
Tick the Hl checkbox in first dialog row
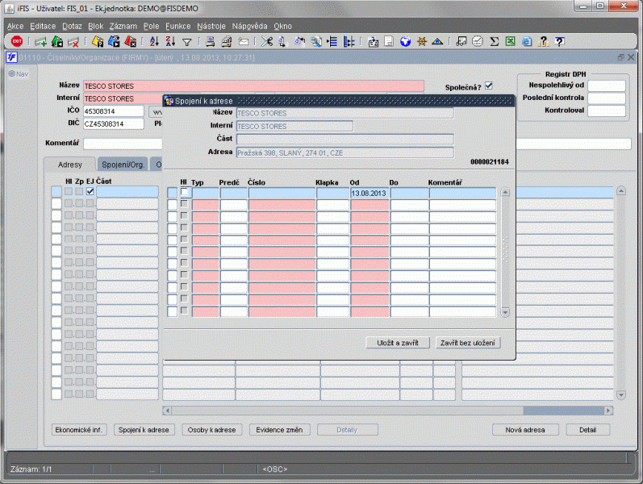[x=186, y=193]
